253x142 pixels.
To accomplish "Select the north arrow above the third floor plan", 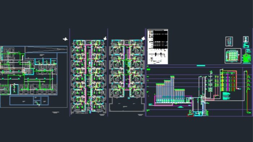I will coord(143,39).
